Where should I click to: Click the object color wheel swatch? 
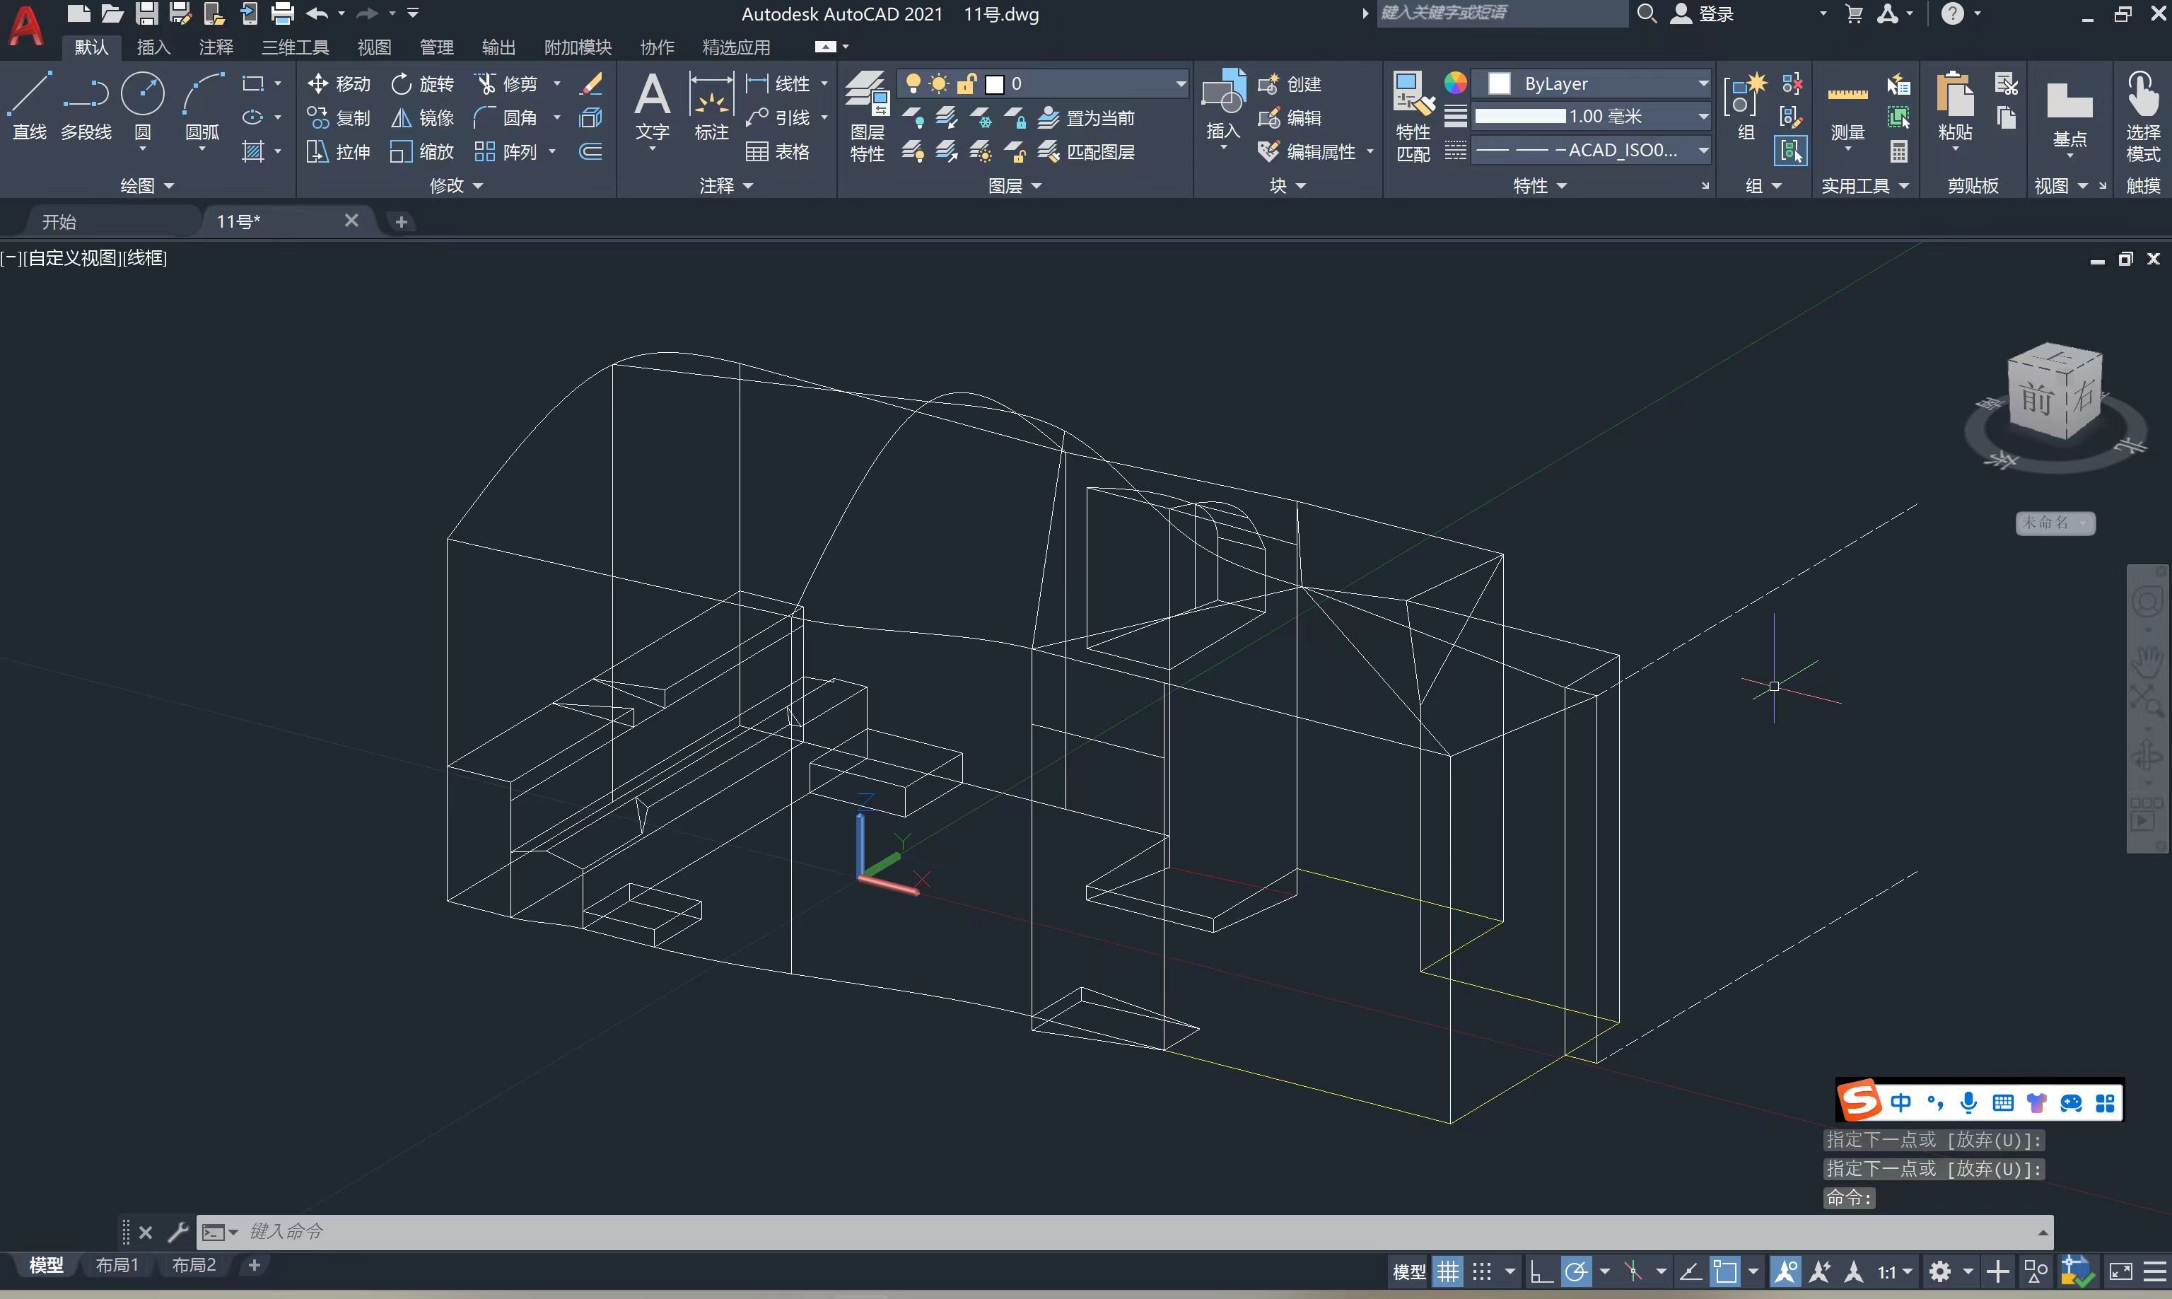point(1455,83)
